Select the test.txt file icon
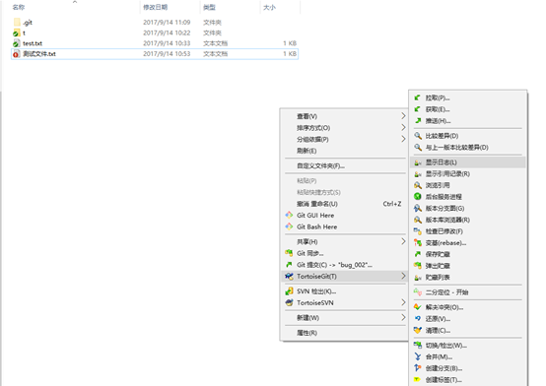The image size is (546, 386). (x=17, y=43)
